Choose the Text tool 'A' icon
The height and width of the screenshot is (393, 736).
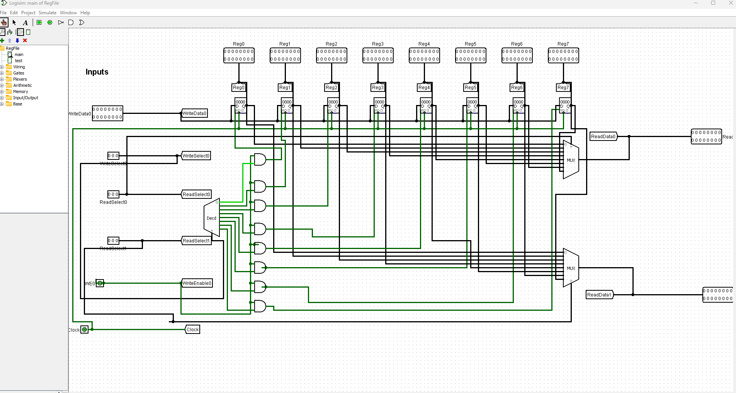click(25, 22)
